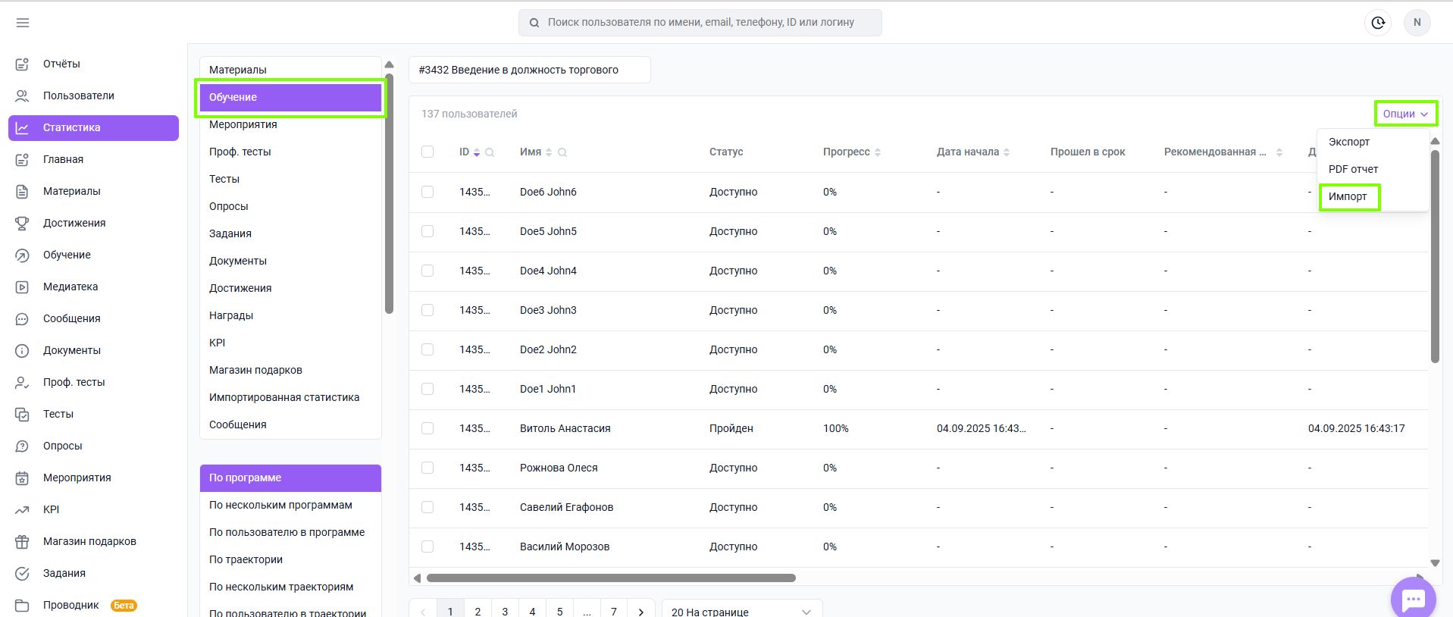Click the Статистика chart icon
Screen dimensions: 1453x617
click(x=22, y=127)
